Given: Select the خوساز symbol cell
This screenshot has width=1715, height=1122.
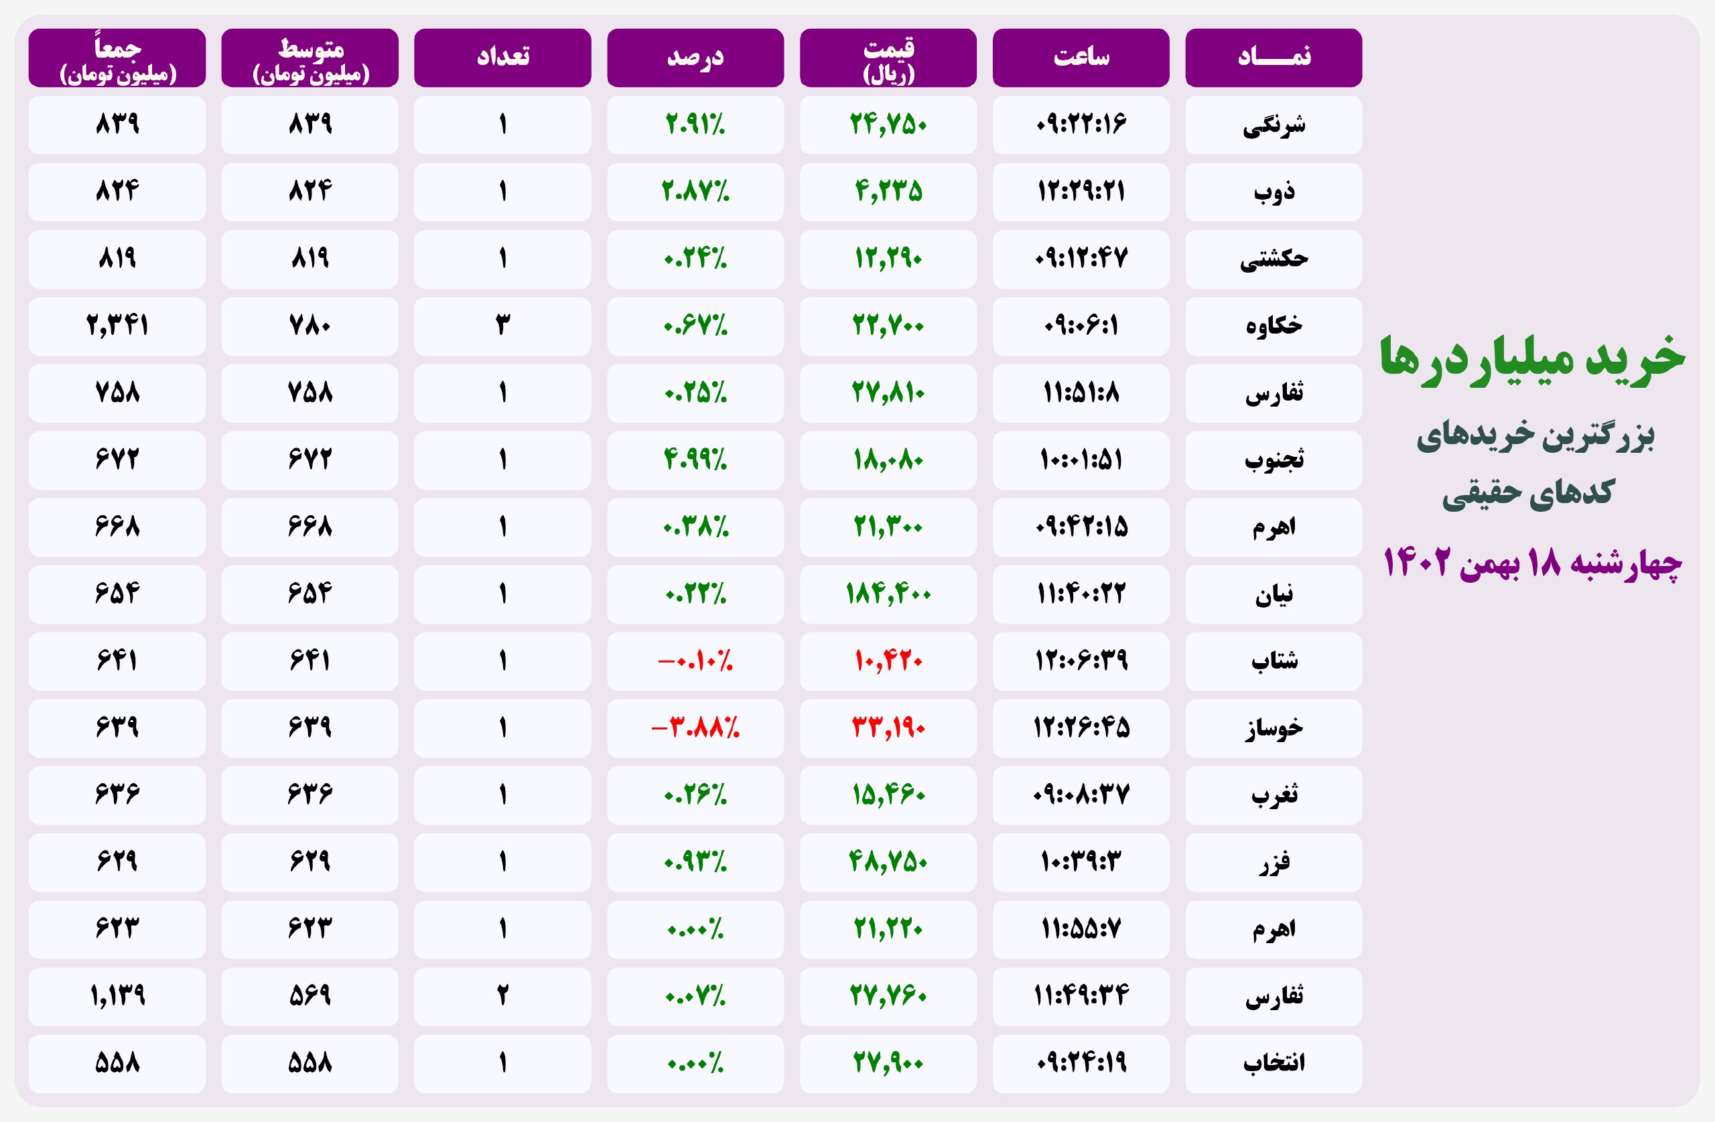Looking at the screenshot, I should 1274,728.
